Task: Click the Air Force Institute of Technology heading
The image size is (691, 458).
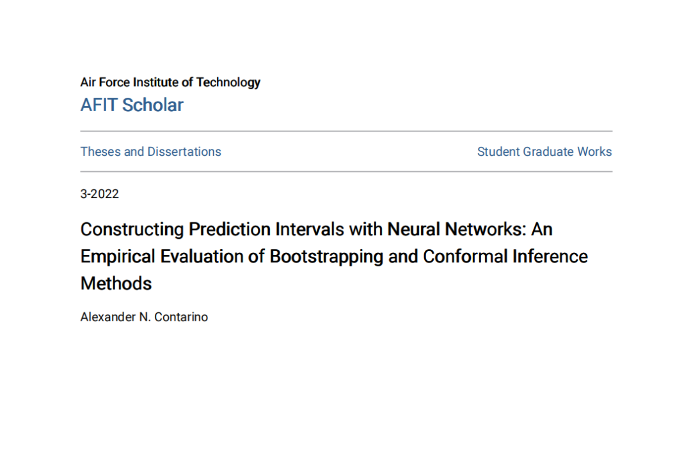Action: (170, 82)
